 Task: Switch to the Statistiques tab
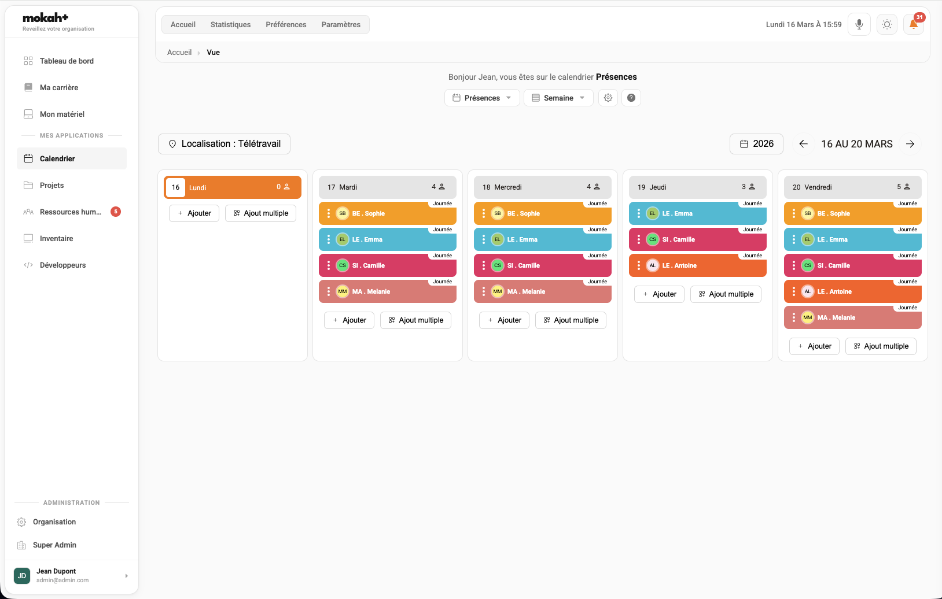230,24
